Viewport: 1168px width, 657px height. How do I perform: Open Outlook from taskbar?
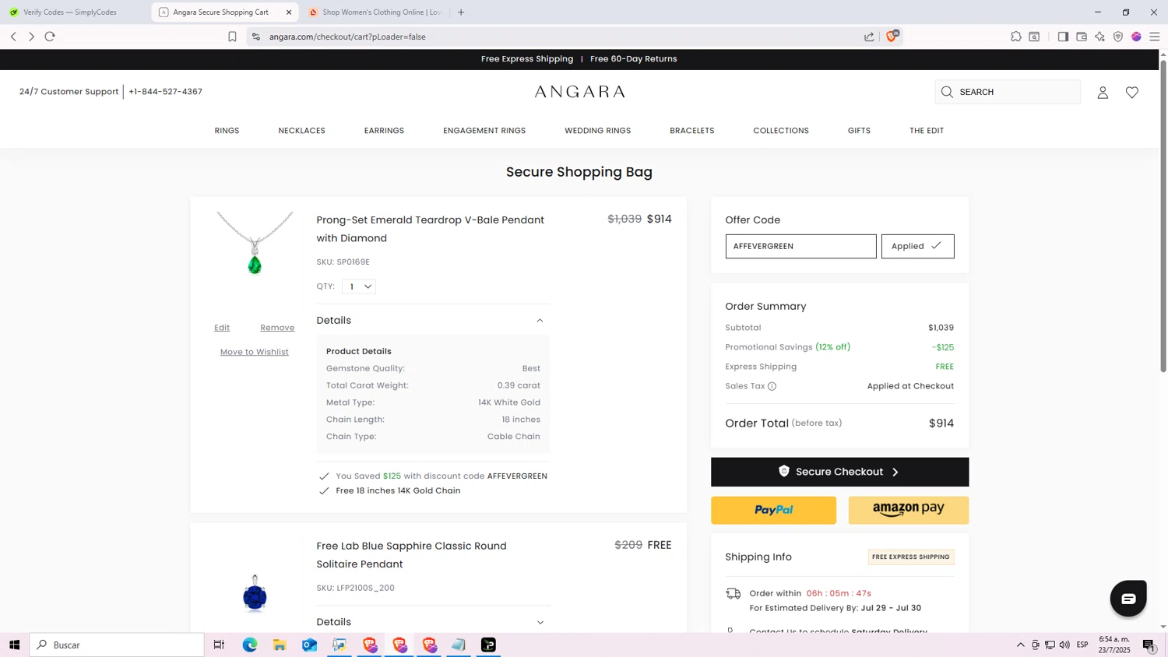click(x=309, y=645)
